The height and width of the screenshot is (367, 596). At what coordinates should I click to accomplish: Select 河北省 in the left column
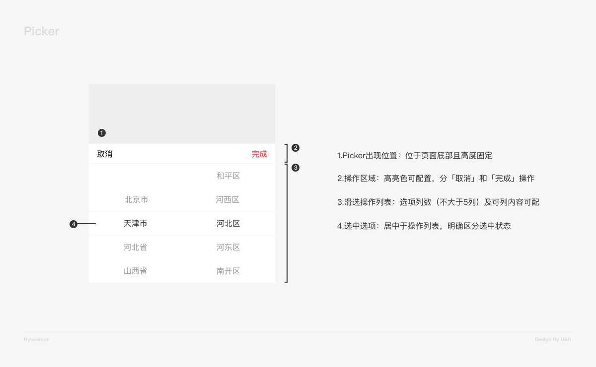(136, 247)
